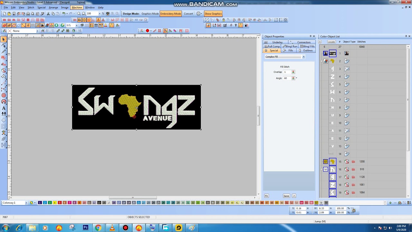Image resolution: width=412 pixels, height=232 pixels.
Task: Open the Complex Fill stitch type dropdown
Action: (303, 57)
